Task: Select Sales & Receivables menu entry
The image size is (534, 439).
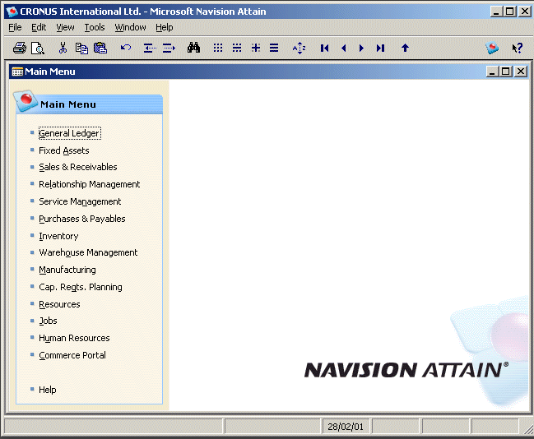Action: pos(77,167)
